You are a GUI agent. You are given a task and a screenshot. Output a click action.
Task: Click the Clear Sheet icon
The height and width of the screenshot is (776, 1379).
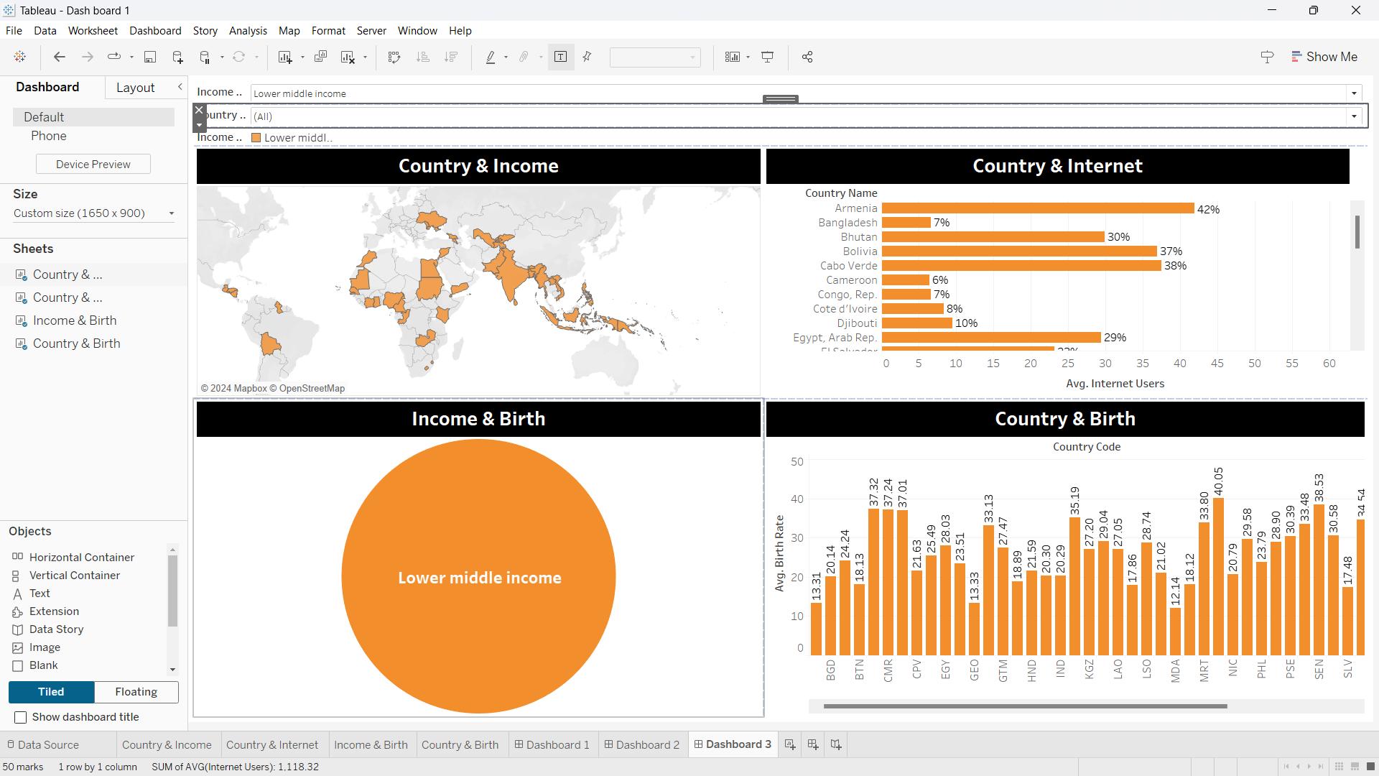pyautogui.click(x=348, y=57)
